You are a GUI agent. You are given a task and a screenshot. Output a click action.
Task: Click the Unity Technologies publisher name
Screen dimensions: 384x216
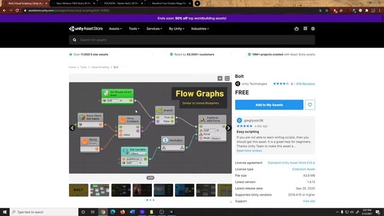tap(254, 84)
